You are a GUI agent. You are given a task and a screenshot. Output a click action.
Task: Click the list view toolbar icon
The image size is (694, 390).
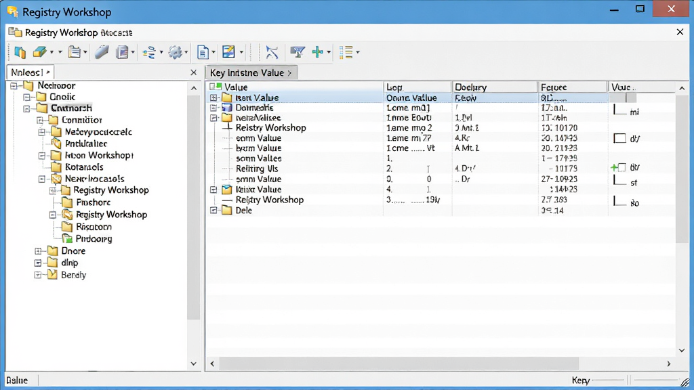[346, 52]
